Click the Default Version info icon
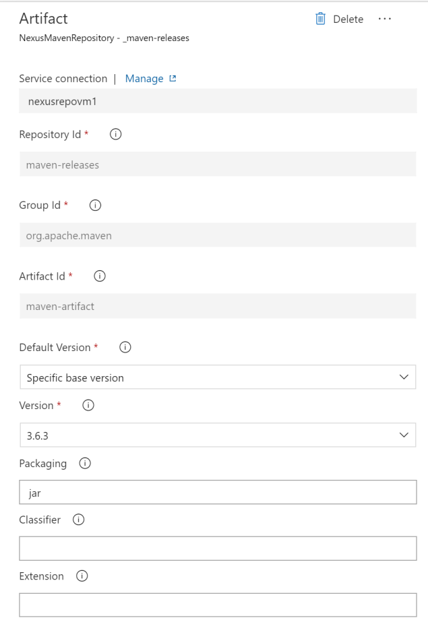This screenshot has width=428, height=620. coord(125,347)
